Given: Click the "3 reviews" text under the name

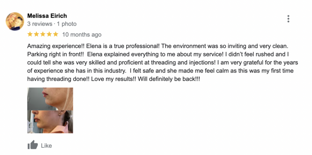Looking at the screenshot, I should 40,24.
